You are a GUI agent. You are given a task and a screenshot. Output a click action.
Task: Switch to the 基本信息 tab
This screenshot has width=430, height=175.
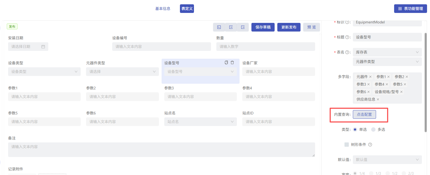[x=163, y=9]
